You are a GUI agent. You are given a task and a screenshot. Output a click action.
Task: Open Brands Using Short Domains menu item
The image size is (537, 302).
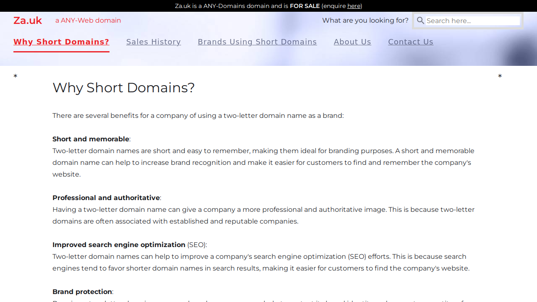[x=257, y=42]
